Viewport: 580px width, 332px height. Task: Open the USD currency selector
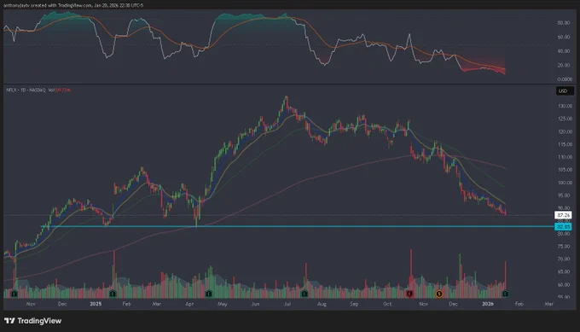565,90
